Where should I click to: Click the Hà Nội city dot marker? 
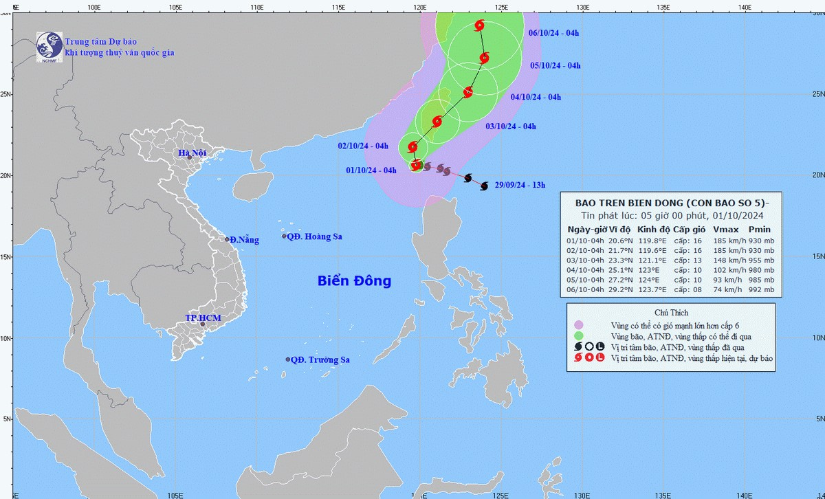point(190,157)
